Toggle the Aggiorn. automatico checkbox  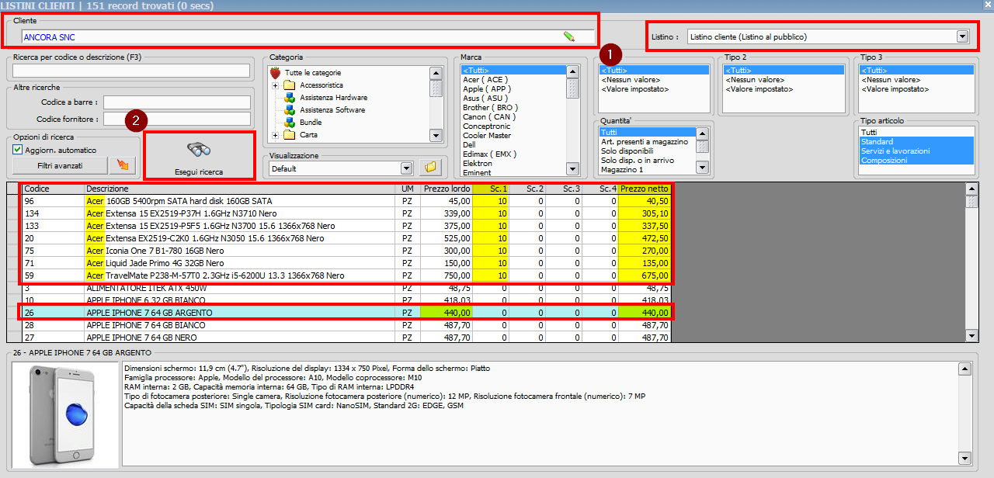[18, 150]
